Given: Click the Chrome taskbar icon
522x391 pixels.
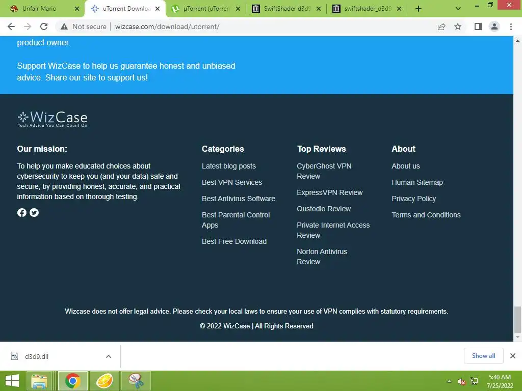Looking at the screenshot, I should tap(72, 381).
